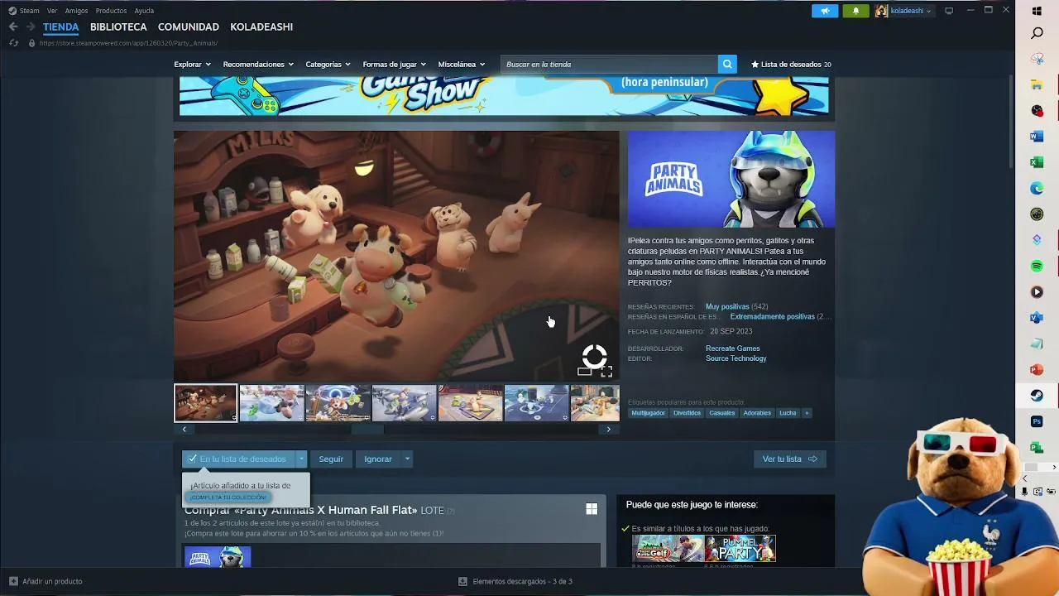Open the KOLADEASHI profile tab
This screenshot has width=1059, height=596.
pos(261,26)
